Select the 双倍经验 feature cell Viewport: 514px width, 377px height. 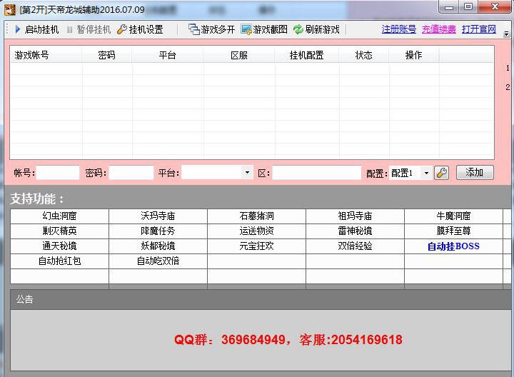[355, 246]
